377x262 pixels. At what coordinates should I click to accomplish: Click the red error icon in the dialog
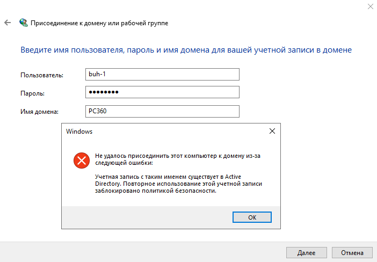point(82,159)
